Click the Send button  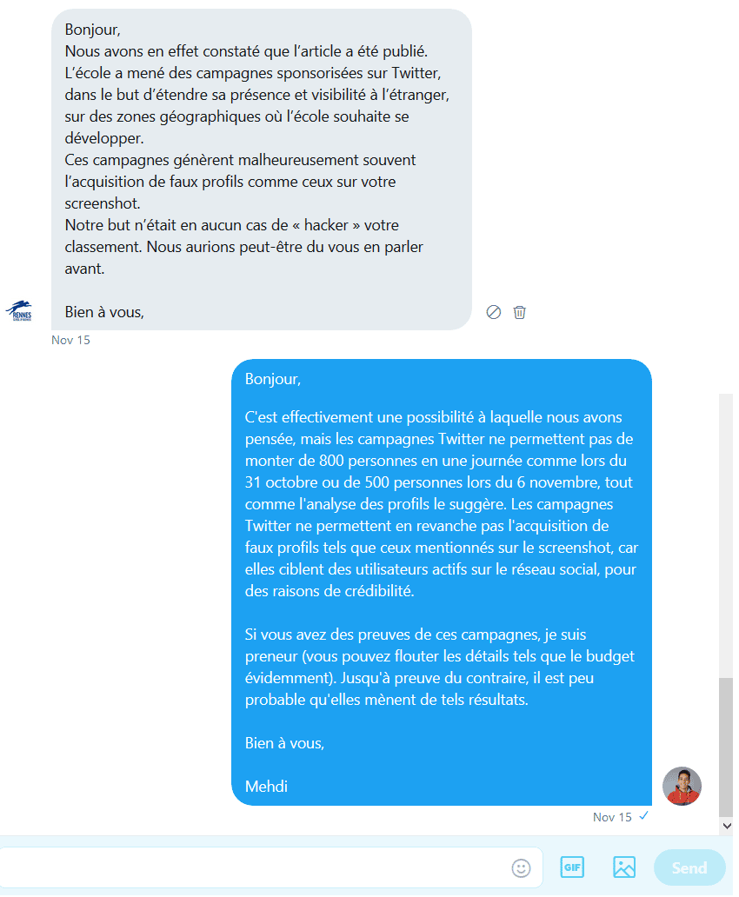pyautogui.click(x=689, y=867)
